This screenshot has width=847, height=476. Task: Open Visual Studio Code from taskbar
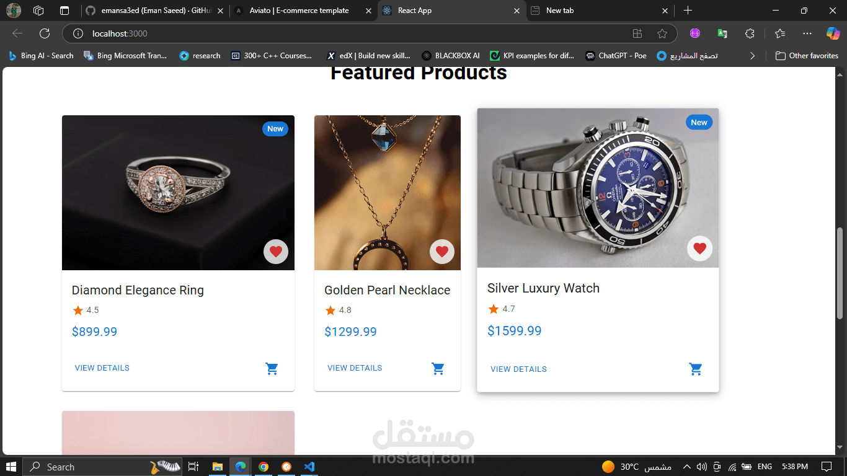coord(310,467)
